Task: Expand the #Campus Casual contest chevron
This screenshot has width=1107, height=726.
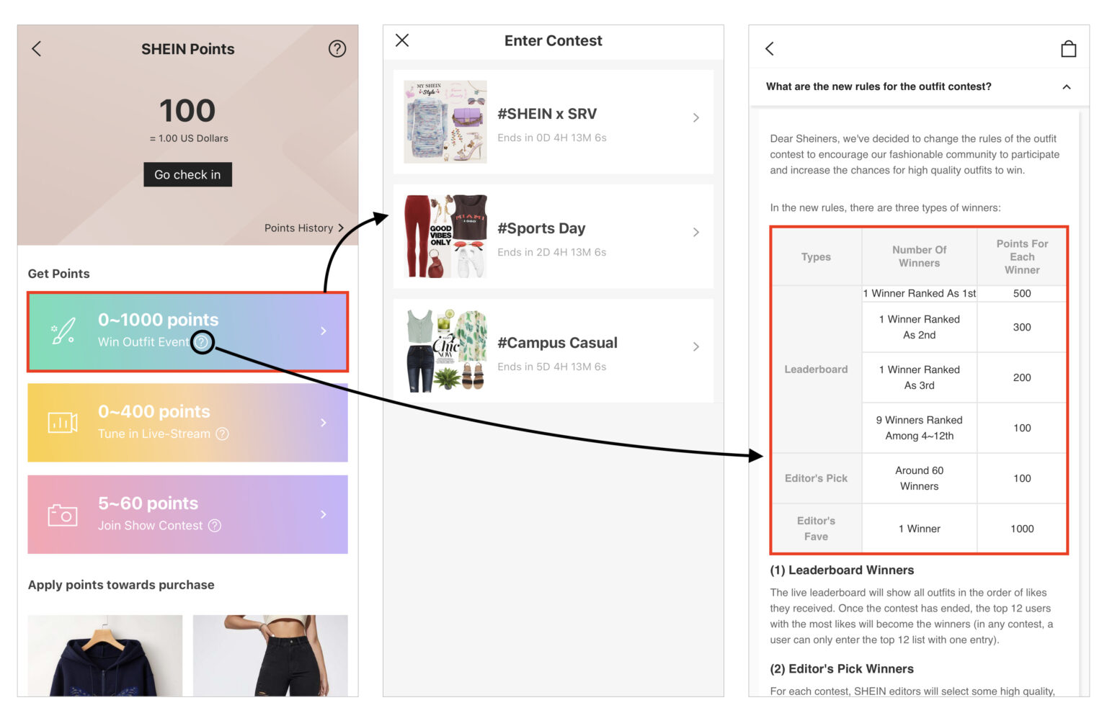Action: [695, 347]
